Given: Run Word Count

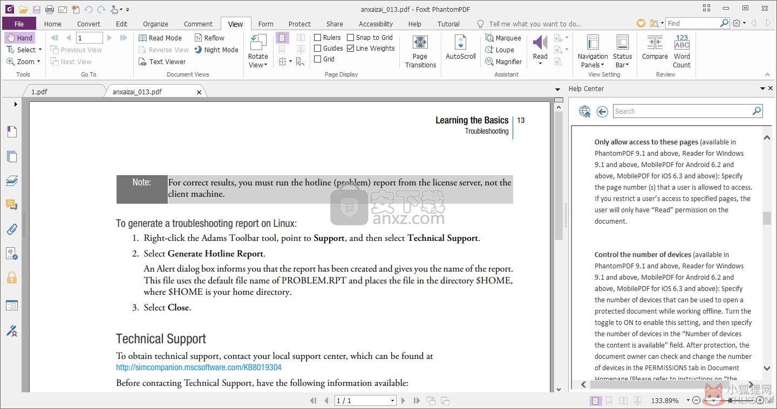Looking at the screenshot, I should coord(682,51).
